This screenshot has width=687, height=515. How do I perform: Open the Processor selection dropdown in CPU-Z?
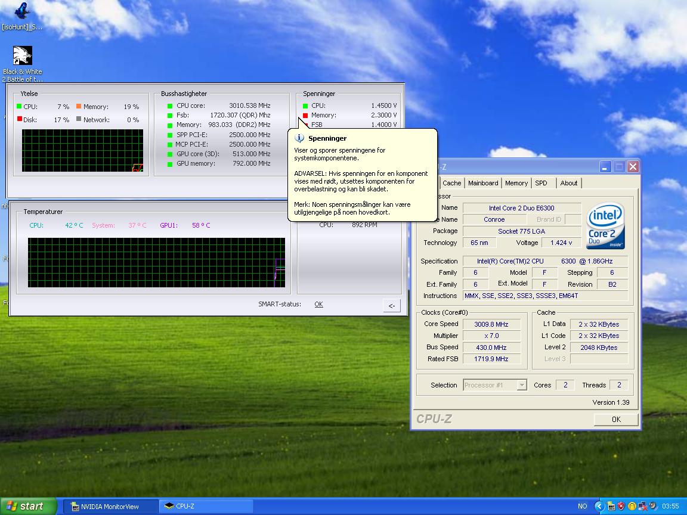click(x=494, y=385)
